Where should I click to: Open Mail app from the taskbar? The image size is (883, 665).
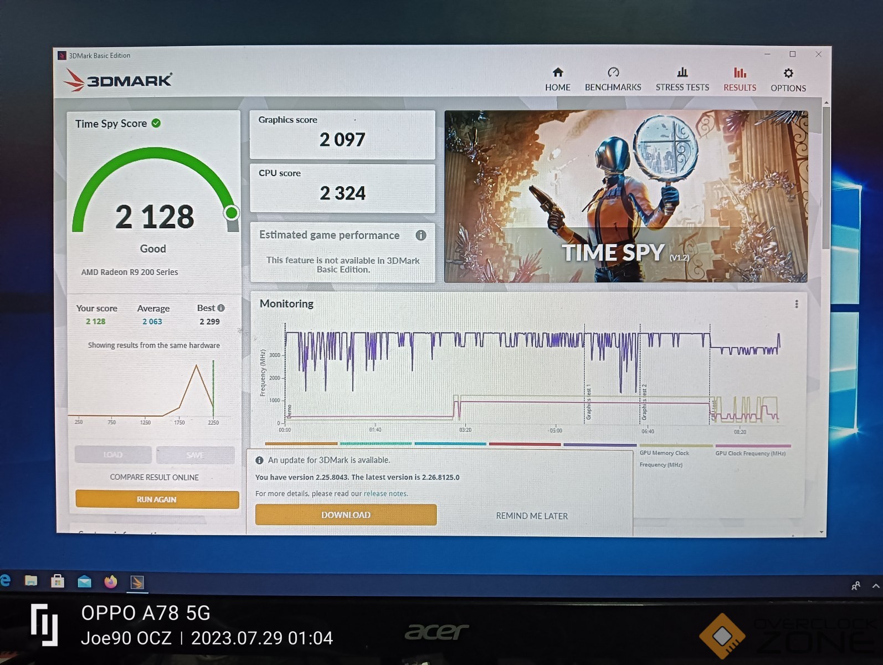(84, 581)
